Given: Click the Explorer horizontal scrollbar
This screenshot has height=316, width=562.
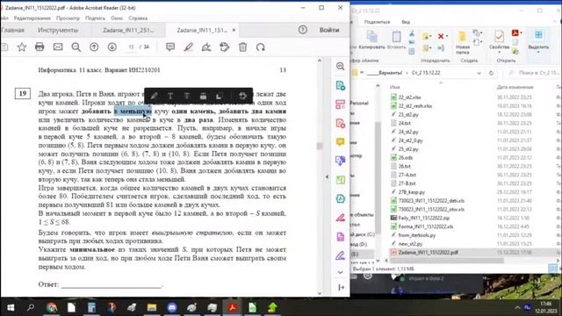Looking at the screenshot, I should (446, 261).
